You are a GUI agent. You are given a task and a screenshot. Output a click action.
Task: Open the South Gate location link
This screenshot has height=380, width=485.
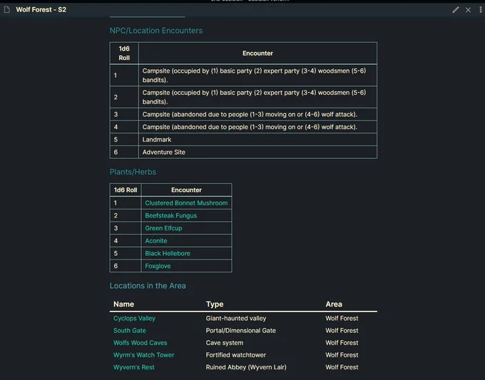click(x=129, y=330)
